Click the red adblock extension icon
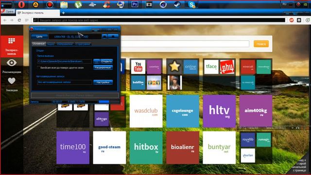The height and width of the screenshot is (175, 311). [x=292, y=20]
